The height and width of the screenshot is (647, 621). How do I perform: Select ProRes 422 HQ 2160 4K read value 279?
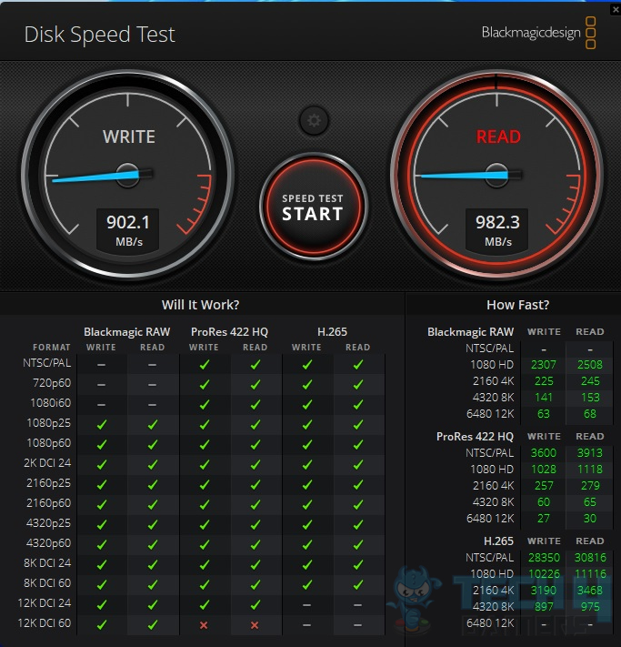coord(590,486)
